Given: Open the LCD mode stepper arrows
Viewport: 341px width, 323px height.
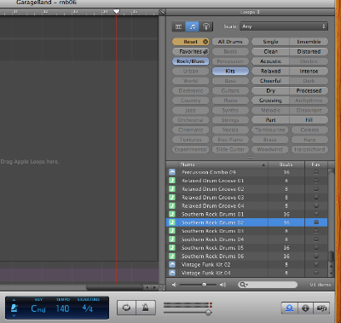Looking at the screenshot, I should coord(14,308).
